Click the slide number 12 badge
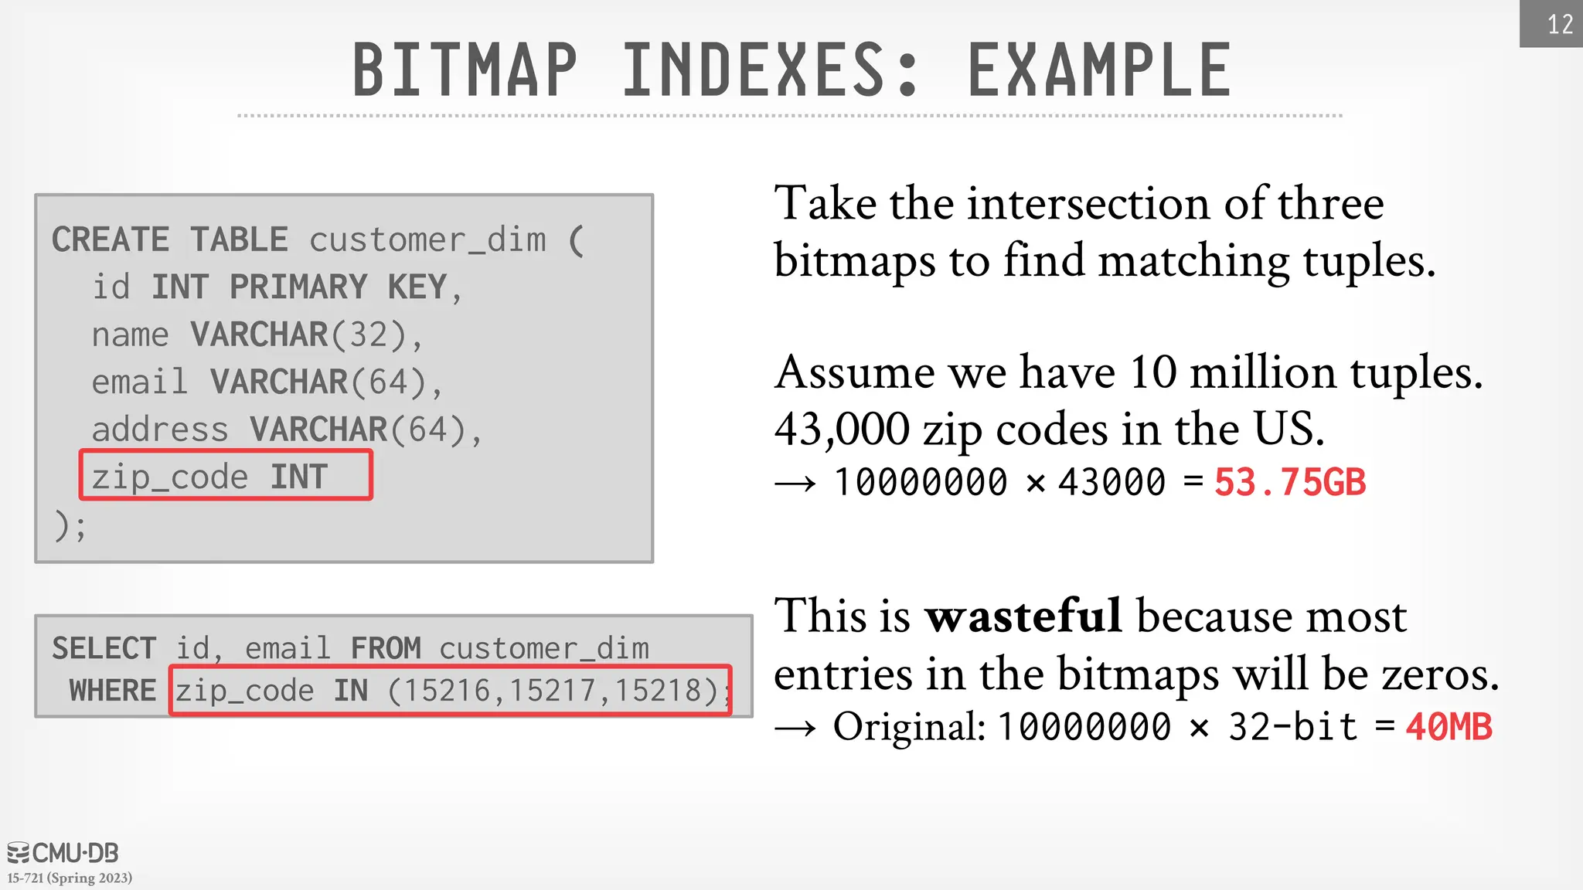This screenshot has width=1583, height=890. (x=1556, y=25)
